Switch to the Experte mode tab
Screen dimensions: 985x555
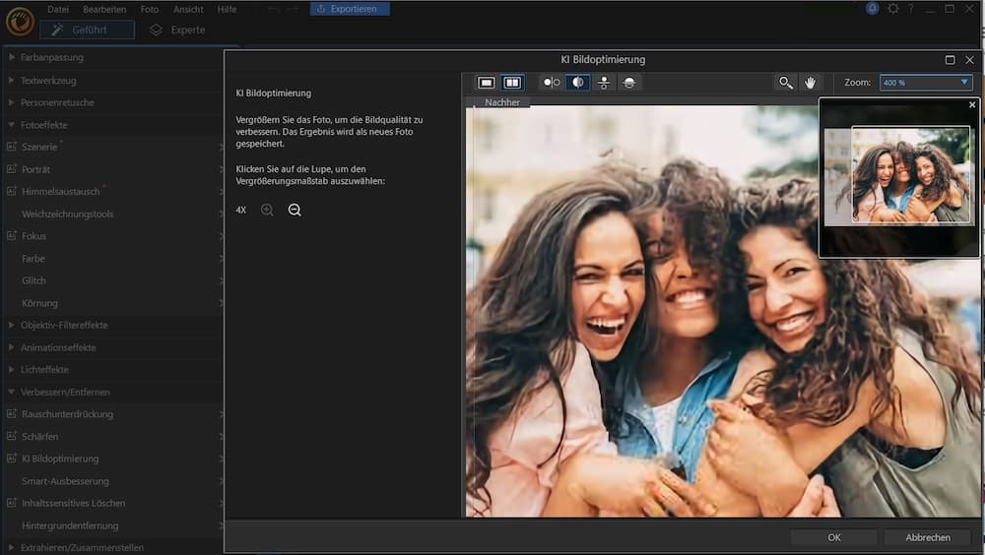(x=178, y=30)
